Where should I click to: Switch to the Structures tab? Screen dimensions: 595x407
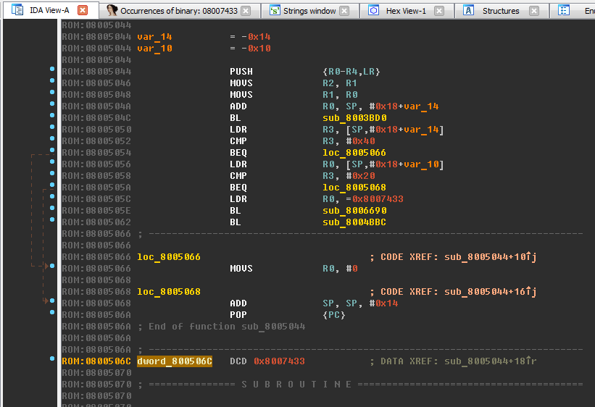[x=501, y=11]
